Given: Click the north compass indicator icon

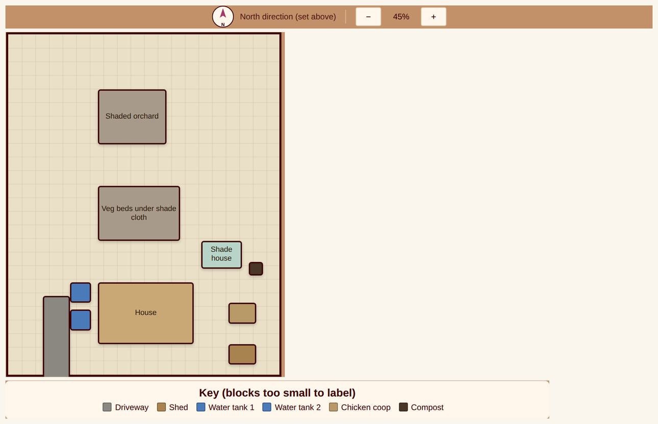Looking at the screenshot, I should click(x=223, y=17).
